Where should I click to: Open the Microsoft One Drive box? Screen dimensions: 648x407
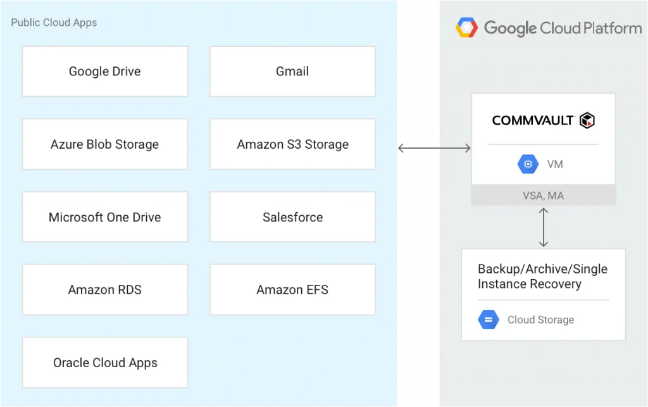click(105, 217)
